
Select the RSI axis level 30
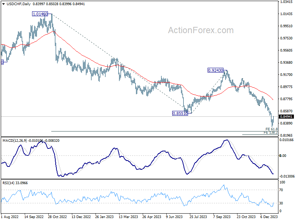click(x=281, y=203)
